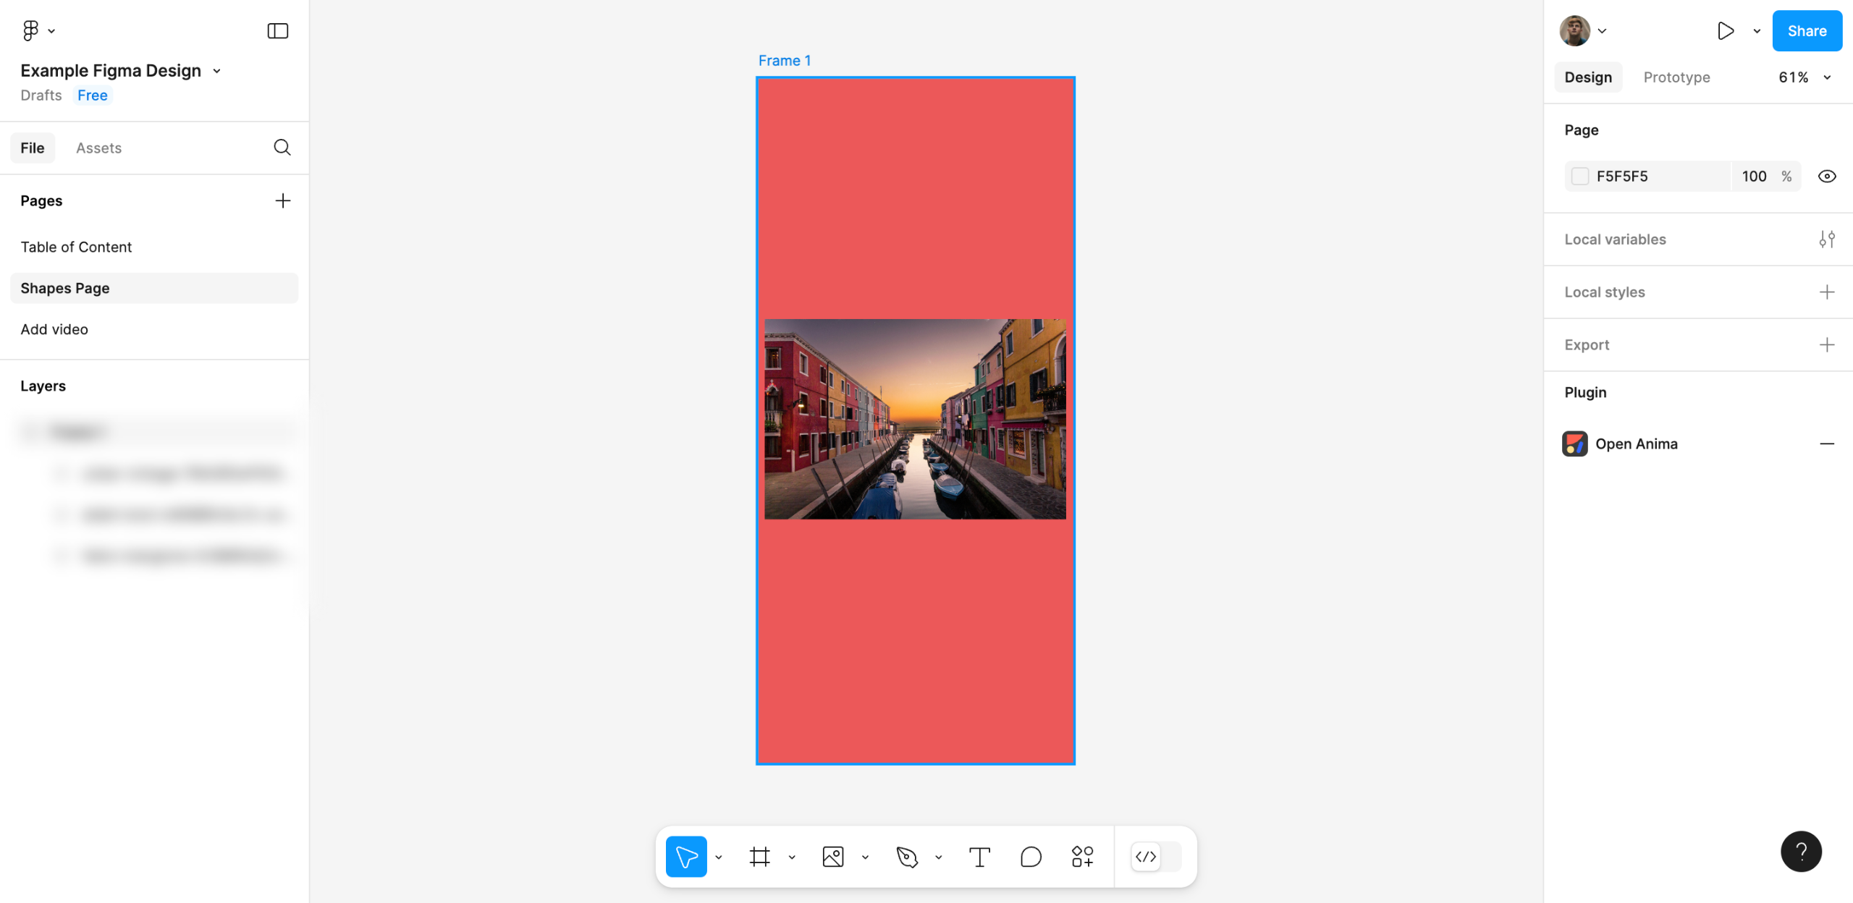This screenshot has height=903, width=1853.
Task: Switch to the Prototype tab
Action: [1676, 77]
